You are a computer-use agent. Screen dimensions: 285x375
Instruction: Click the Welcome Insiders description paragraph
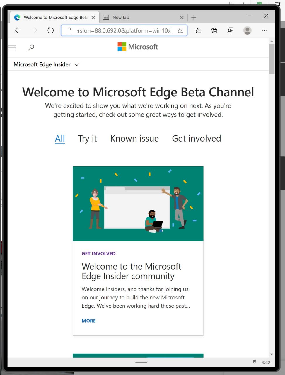click(136, 297)
